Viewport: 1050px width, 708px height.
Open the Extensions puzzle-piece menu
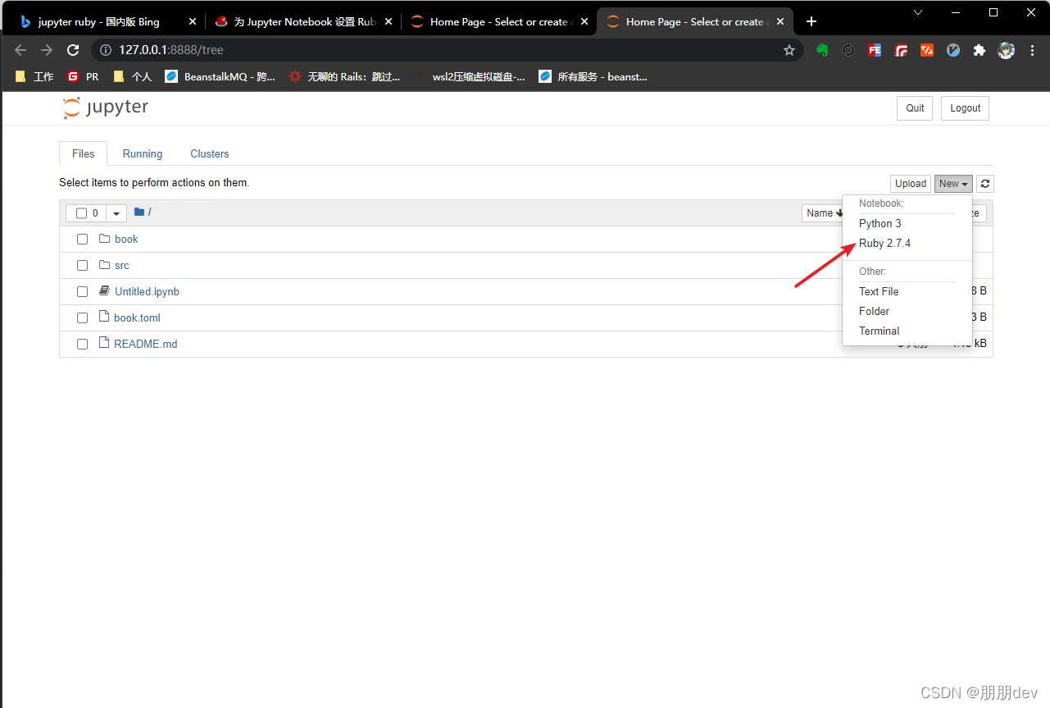pos(979,50)
